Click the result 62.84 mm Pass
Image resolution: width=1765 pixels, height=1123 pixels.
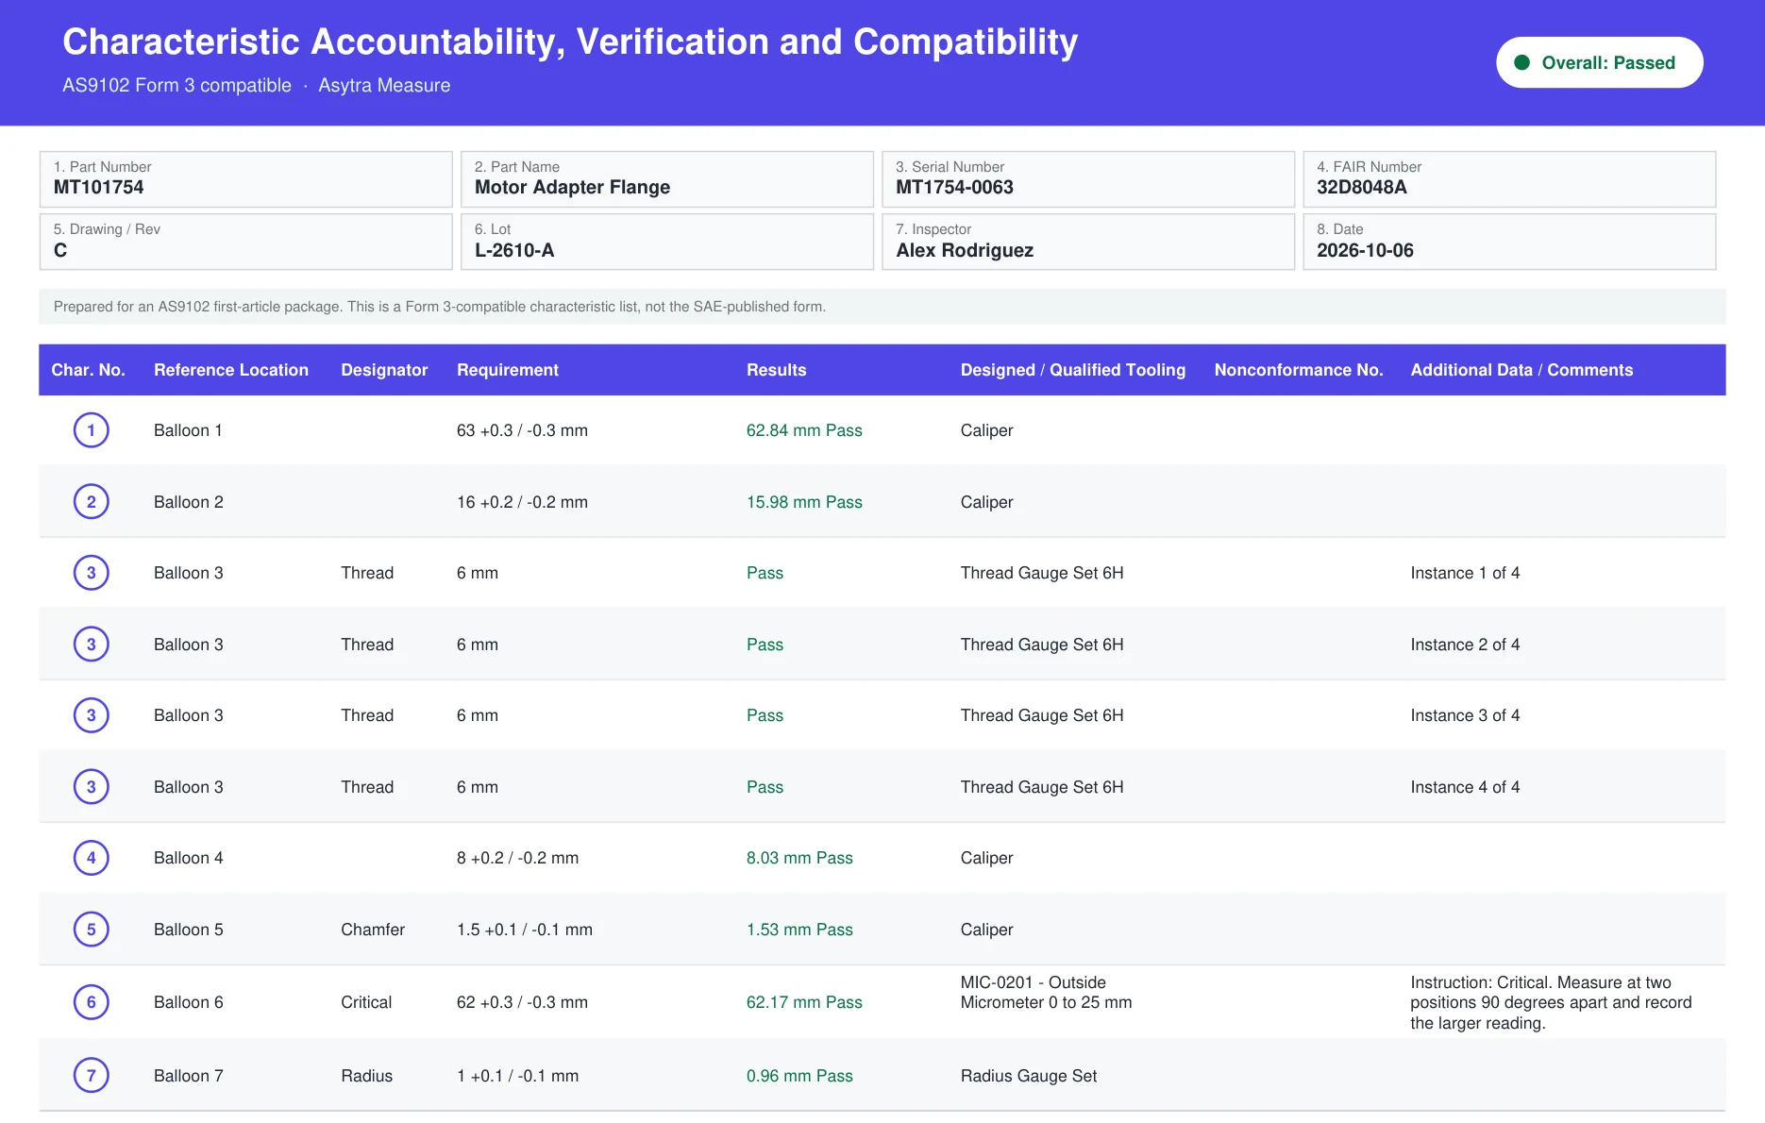tap(804, 430)
